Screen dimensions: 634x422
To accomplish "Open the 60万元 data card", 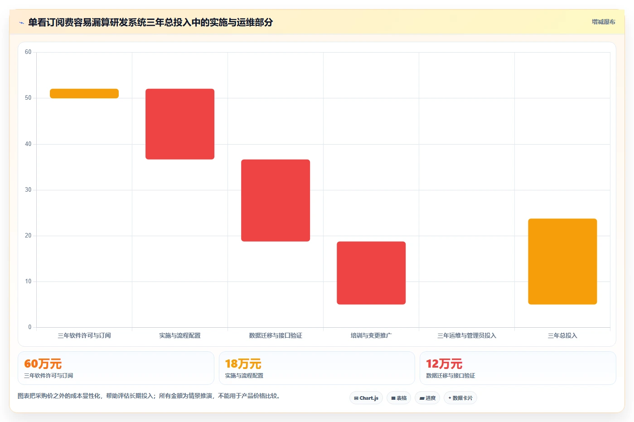I will [x=116, y=368].
